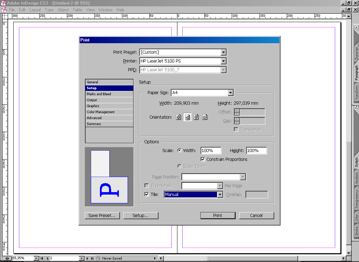Select landscape orientation icon
This screenshot has width=359, height=262.
pyautogui.click(x=188, y=117)
